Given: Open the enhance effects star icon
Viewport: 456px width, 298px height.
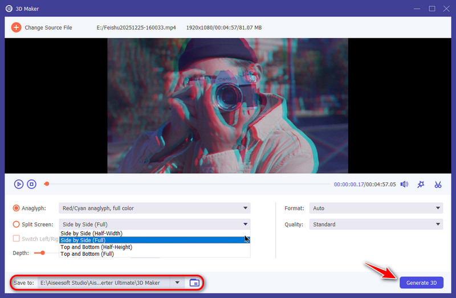Looking at the screenshot, I should click(x=421, y=184).
